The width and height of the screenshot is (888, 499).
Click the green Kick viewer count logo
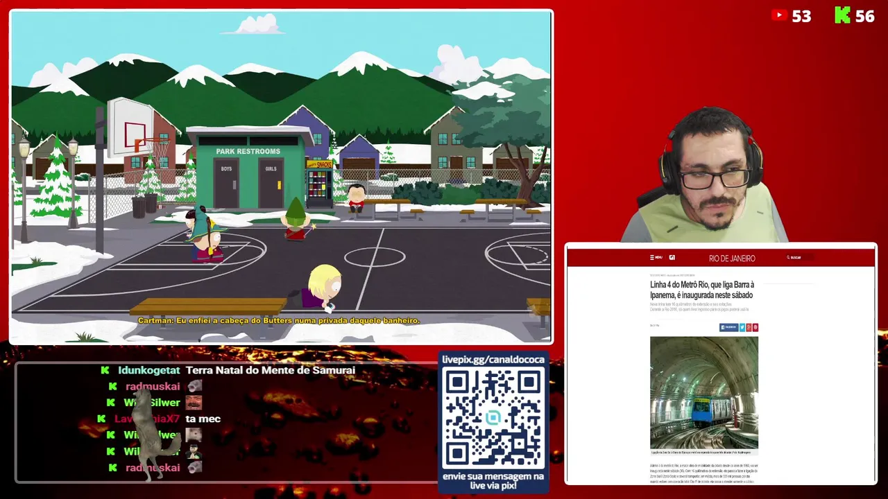[842, 15]
